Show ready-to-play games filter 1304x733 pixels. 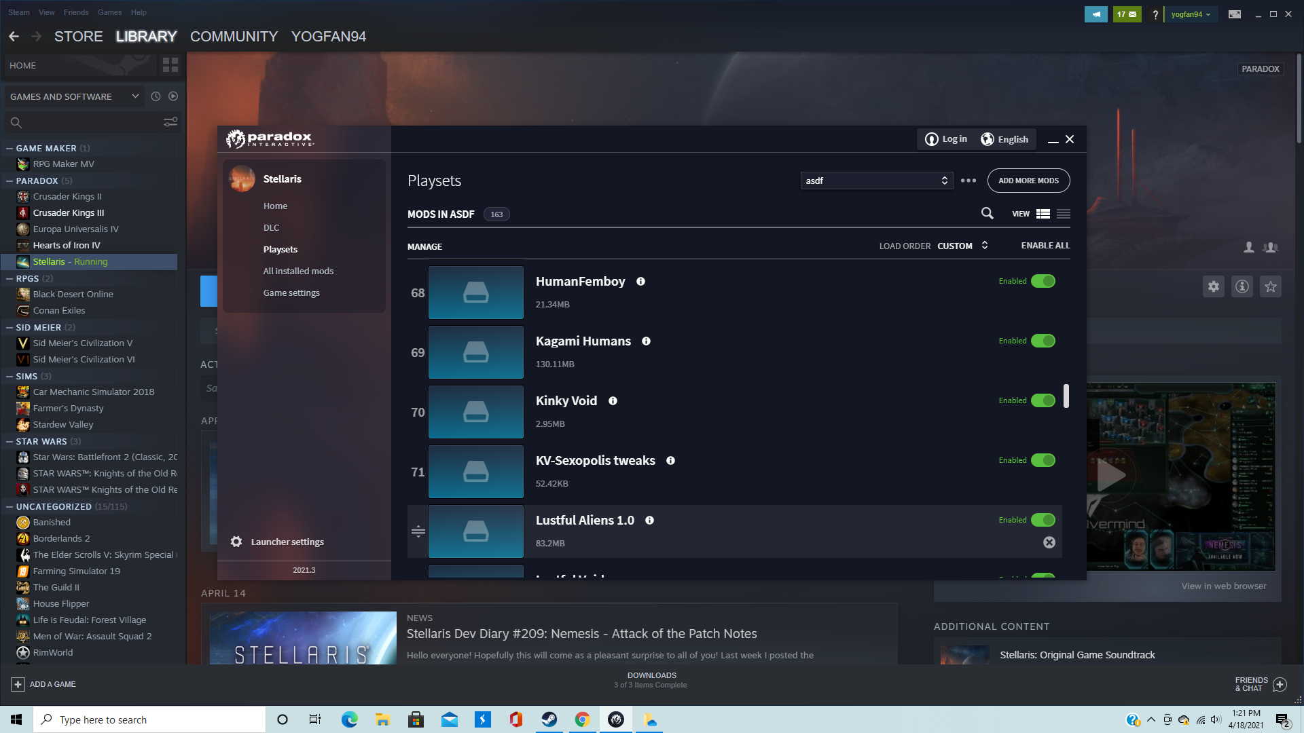[173, 96]
